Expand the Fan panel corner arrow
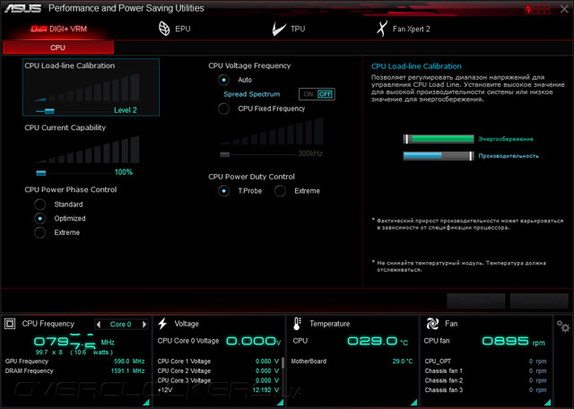This screenshot has width=574, height=409. 547,403
